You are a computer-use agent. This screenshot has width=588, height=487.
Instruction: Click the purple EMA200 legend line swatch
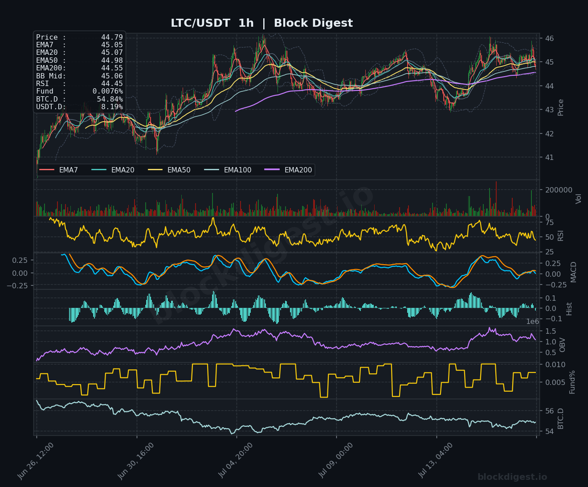coord(272,170)
